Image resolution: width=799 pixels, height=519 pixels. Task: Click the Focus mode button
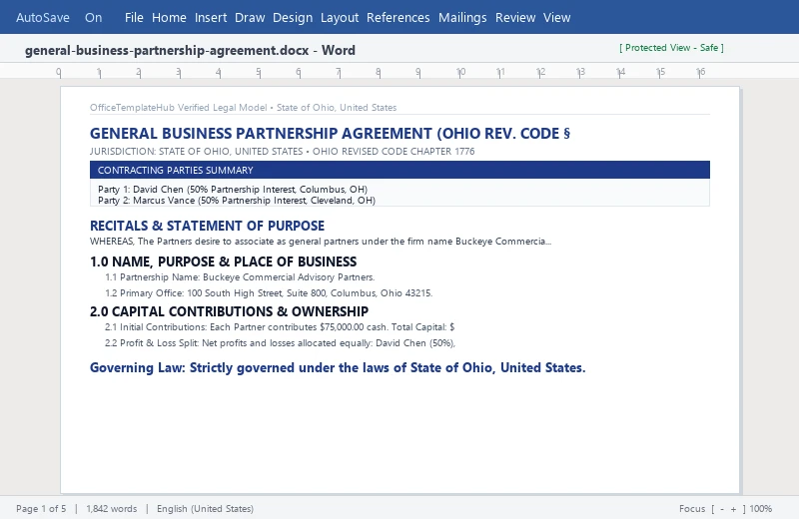(x=692, y=508)
